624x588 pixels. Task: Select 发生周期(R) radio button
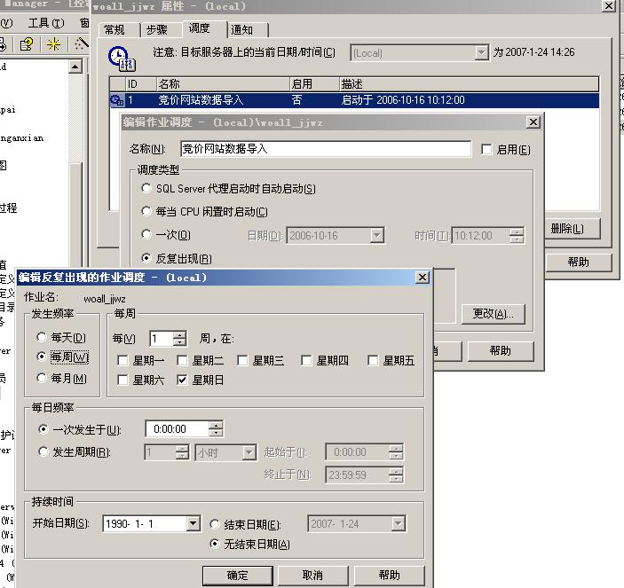click(43, 451)
